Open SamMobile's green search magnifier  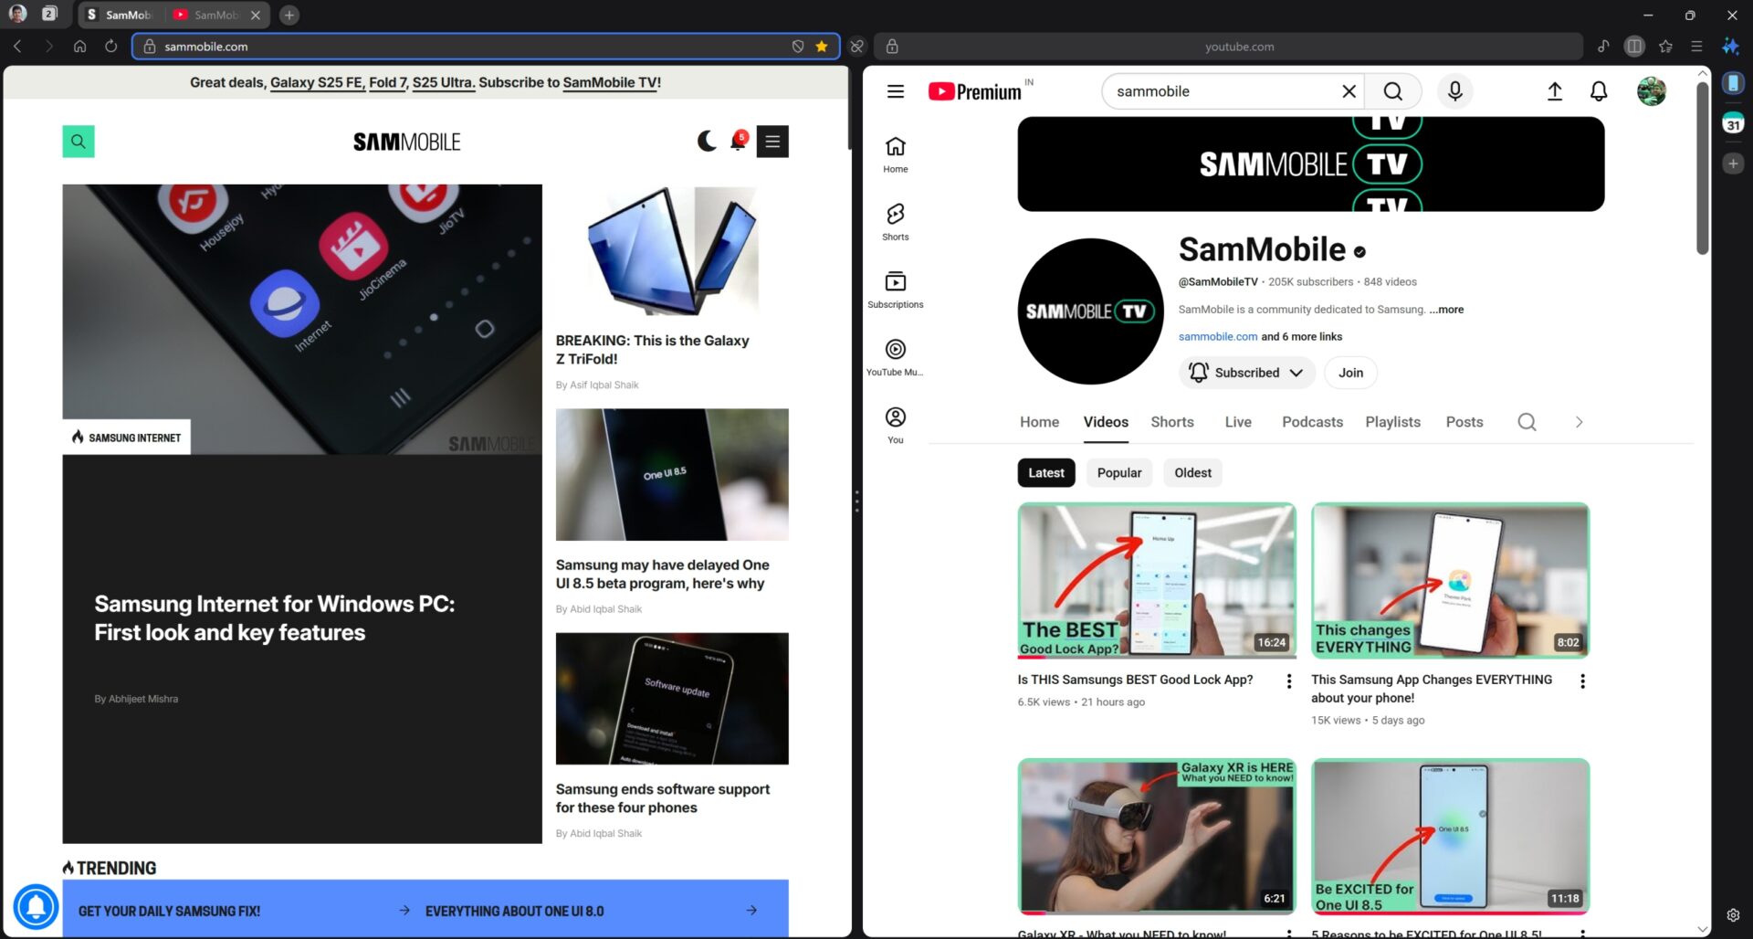click(79, 141)
